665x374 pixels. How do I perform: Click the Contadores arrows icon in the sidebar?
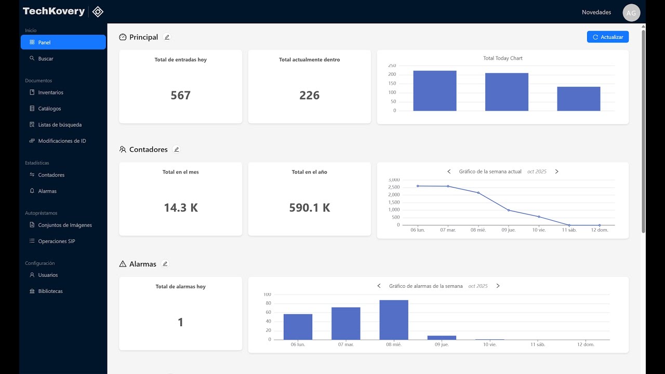point(32,175)
